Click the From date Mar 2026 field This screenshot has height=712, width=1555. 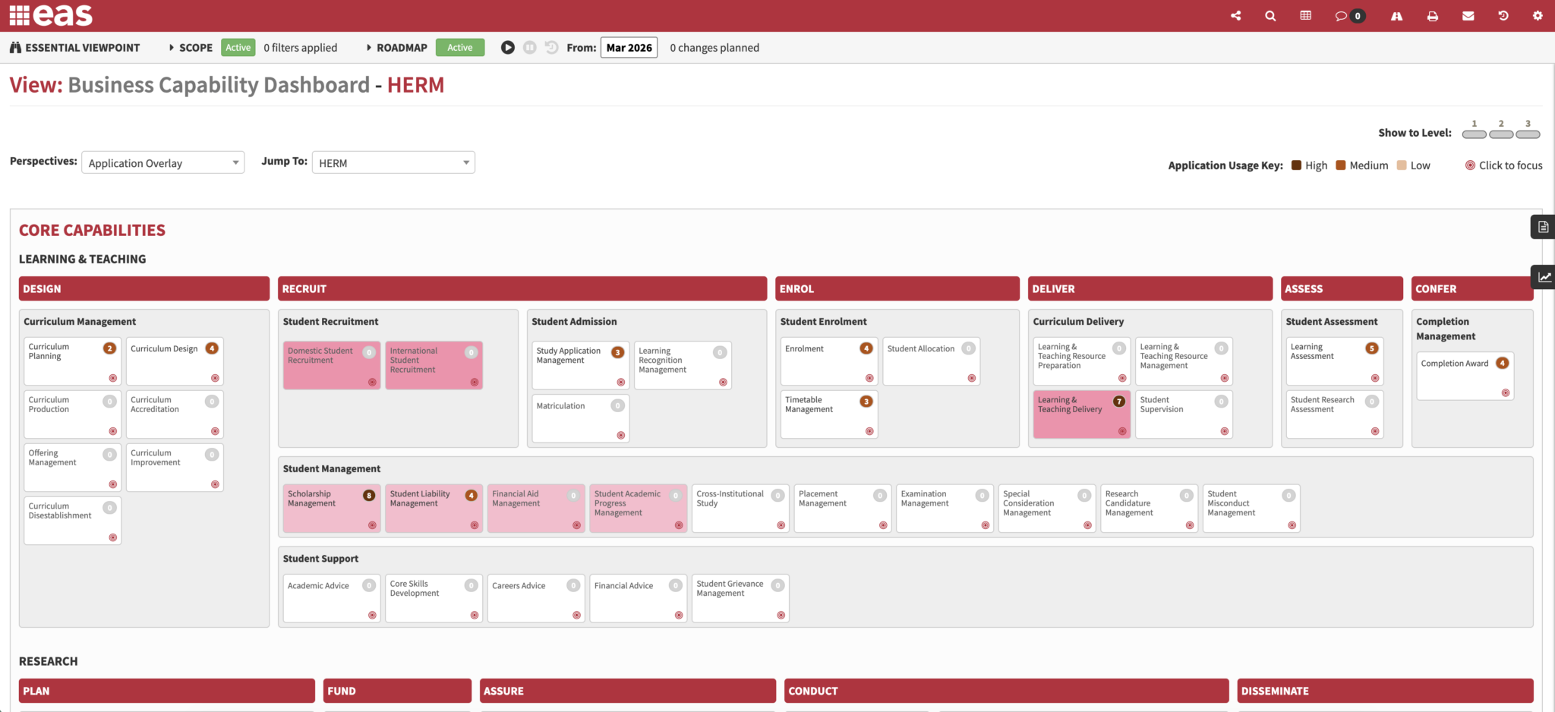click(629, 48)
